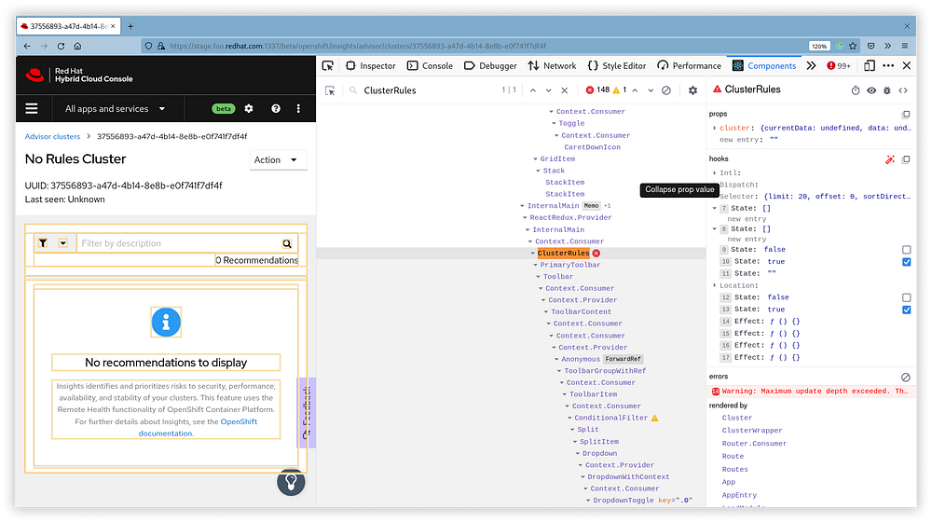932x523 pixels.
Task: Click the search magnifier in filter field
Action: (287, 243)
